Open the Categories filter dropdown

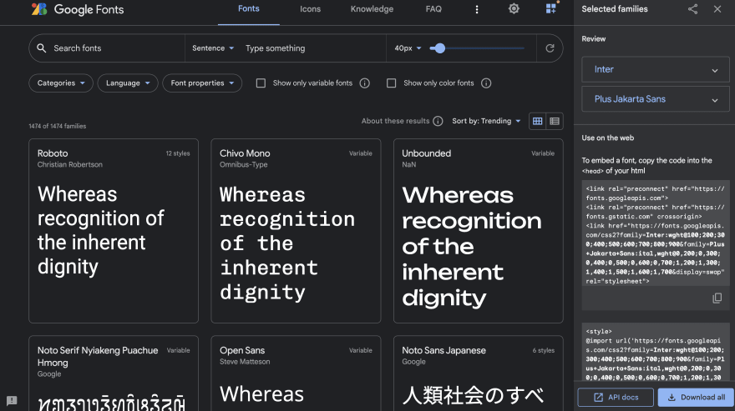tap(61, 83)
